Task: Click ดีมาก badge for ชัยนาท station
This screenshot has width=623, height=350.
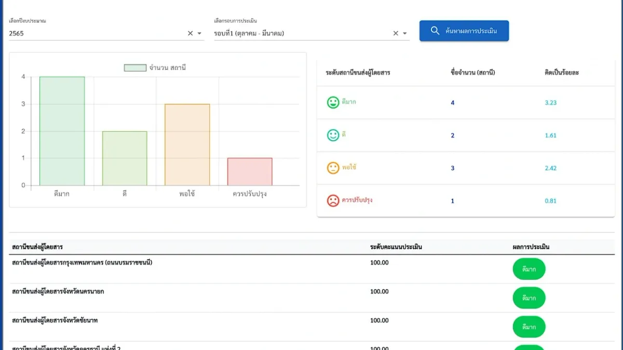Action: [529, 327]
